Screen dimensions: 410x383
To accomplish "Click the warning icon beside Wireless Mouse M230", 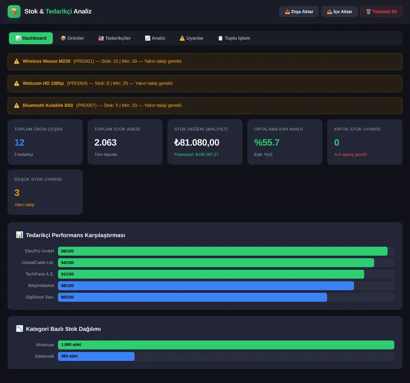I will (16, 61).
